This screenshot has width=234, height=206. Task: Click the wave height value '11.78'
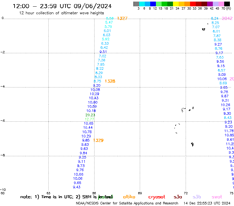pyautogui.click(x=229, y=131)
